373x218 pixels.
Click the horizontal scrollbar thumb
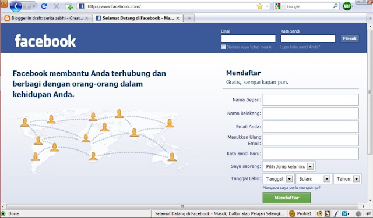(182, 206)
